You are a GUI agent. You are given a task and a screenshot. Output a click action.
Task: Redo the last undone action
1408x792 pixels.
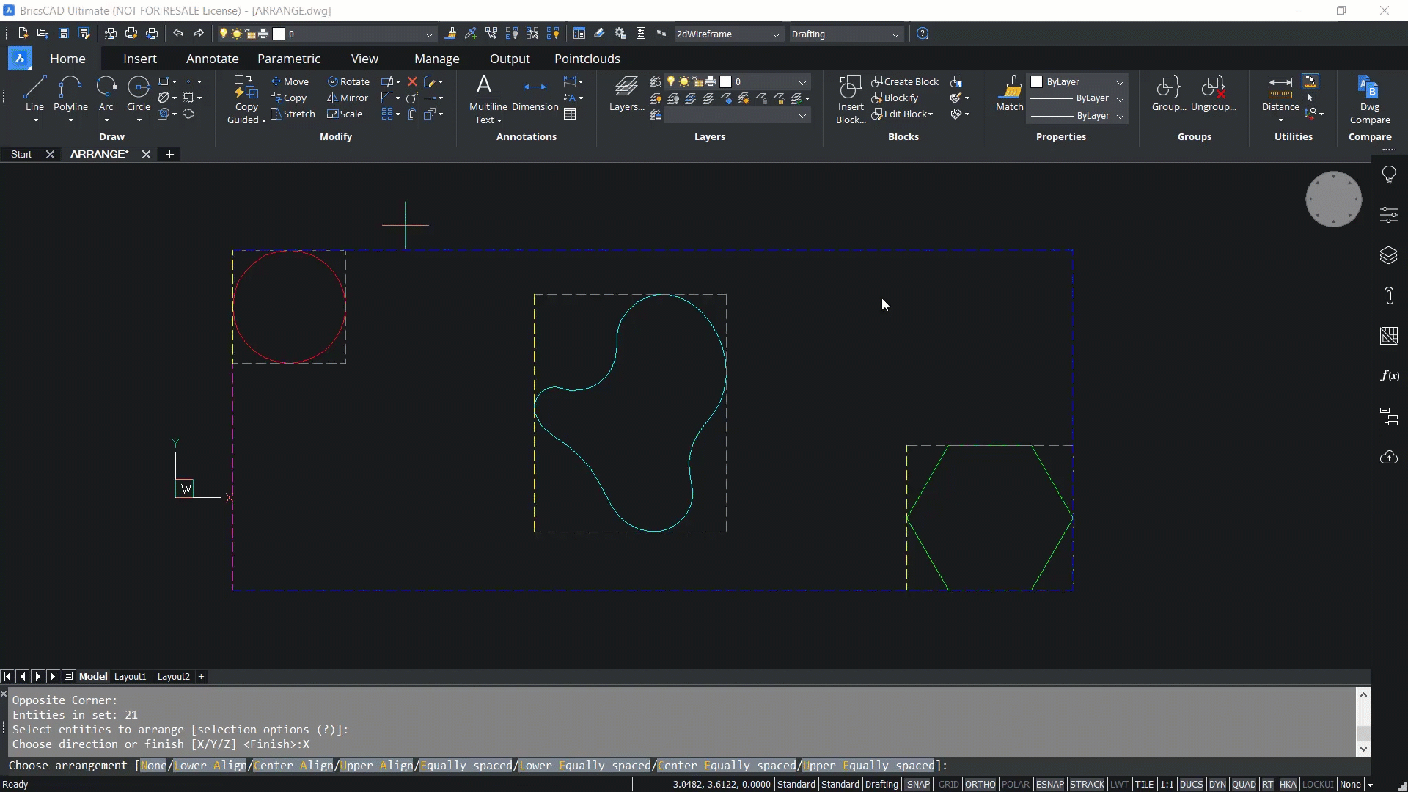coord(199,34)
